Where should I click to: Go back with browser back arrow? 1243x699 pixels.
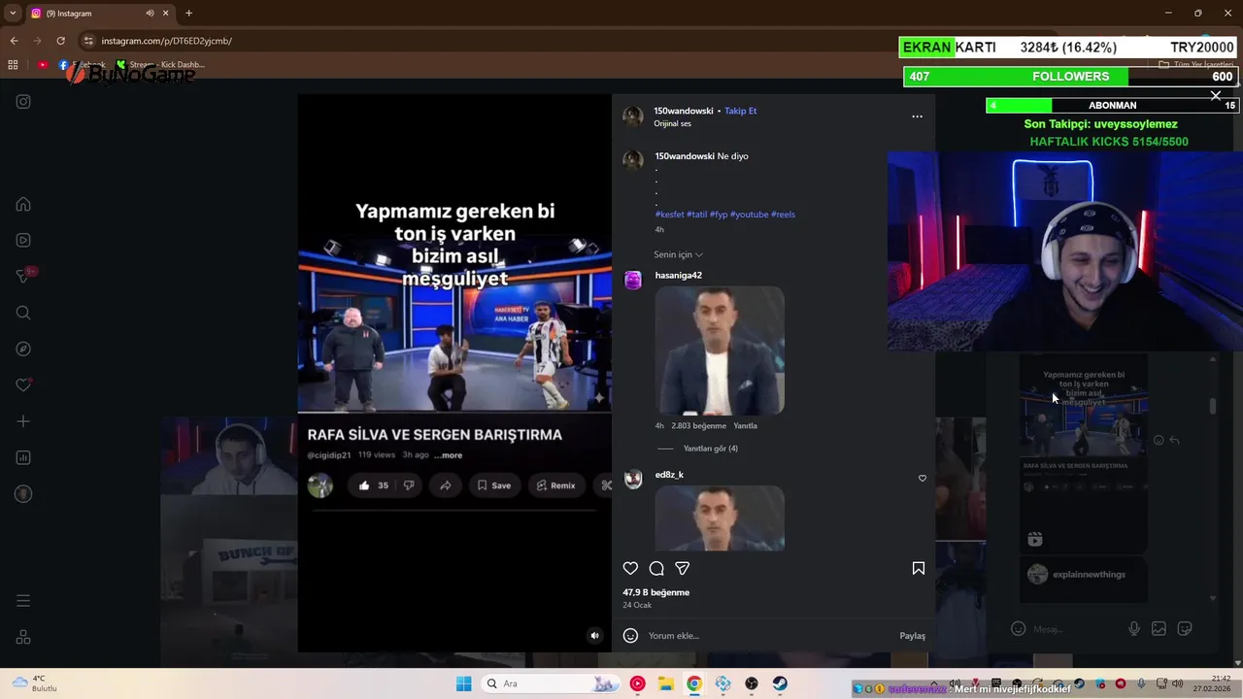click(x=14, y=41)
